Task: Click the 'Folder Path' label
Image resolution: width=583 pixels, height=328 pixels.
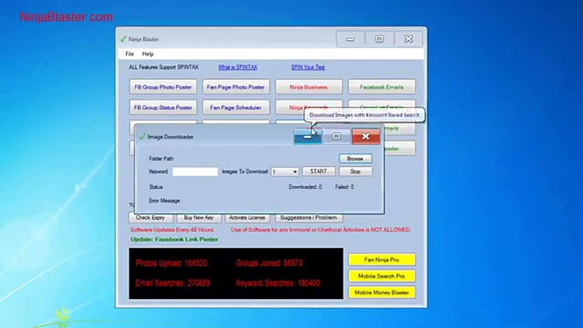Action: tap(161, 159)
